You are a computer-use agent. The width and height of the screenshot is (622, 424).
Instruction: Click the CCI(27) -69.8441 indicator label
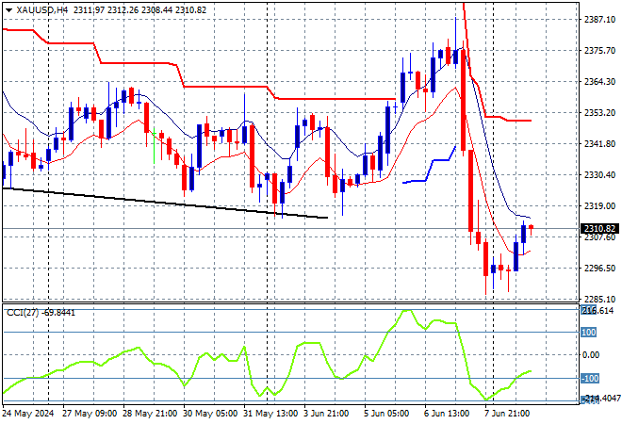41,313
